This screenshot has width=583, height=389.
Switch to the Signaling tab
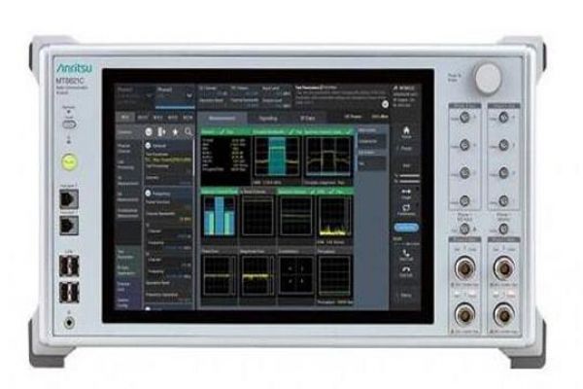point(266,118)
